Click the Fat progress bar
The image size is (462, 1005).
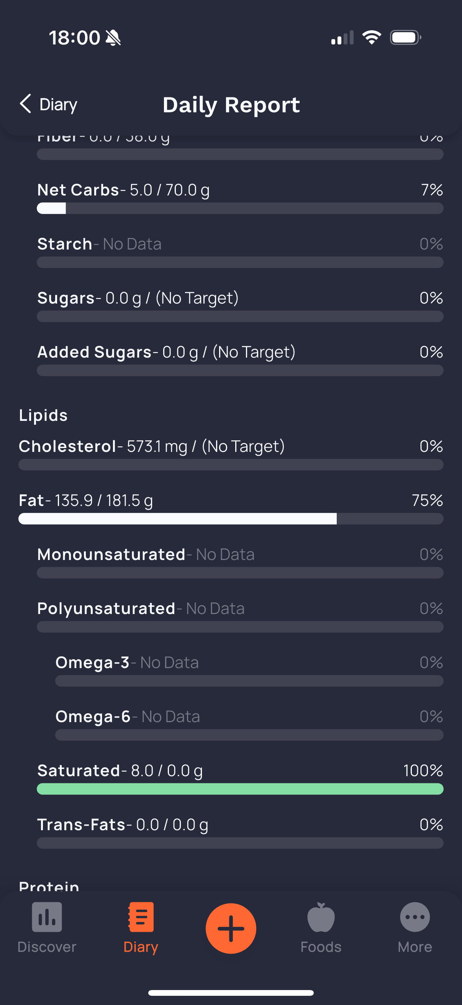tap(231, 519)
